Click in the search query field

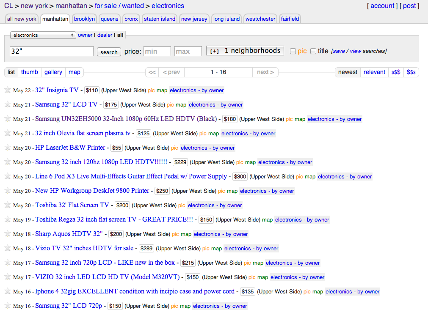click(52, 51)
